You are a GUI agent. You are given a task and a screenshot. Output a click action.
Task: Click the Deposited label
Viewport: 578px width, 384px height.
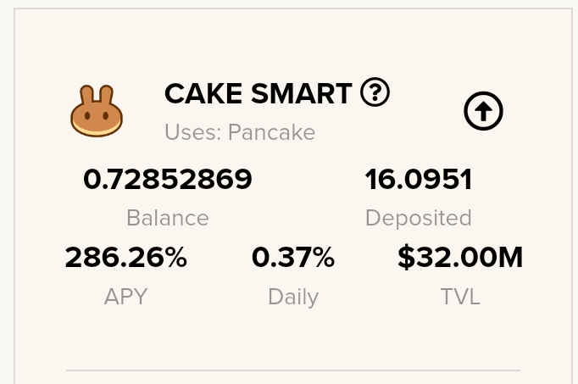click(x=419, y=218)
